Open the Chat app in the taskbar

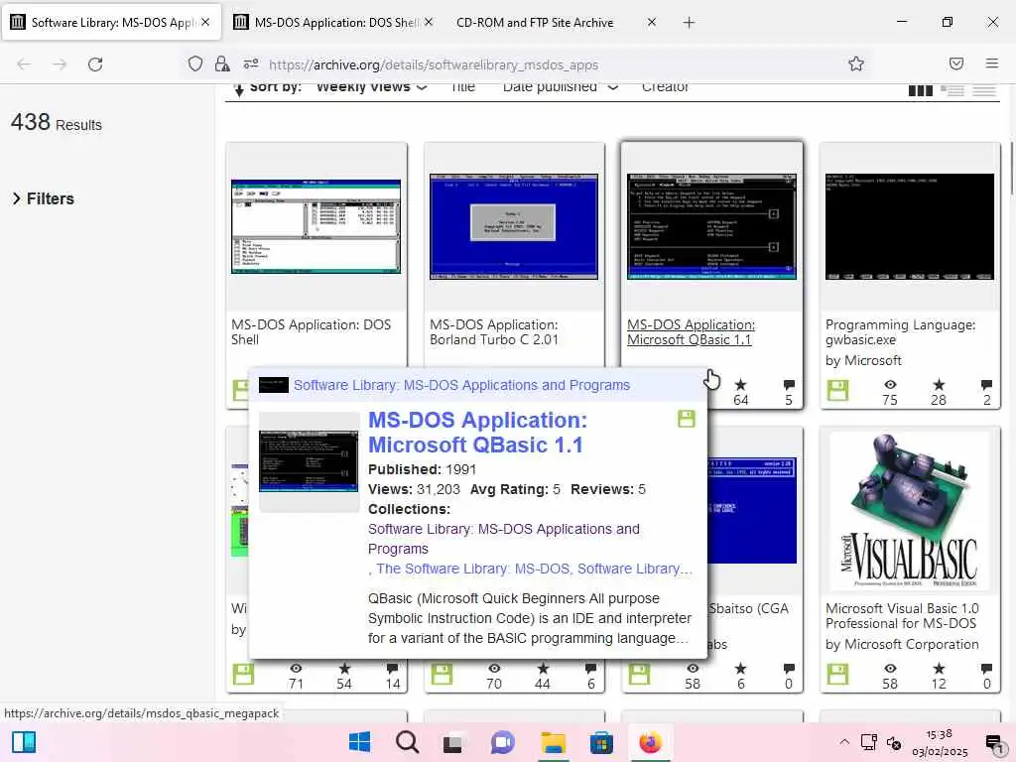coord(503,742)
